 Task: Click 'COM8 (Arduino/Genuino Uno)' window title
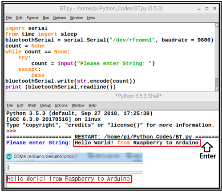(x=43, y=156)
